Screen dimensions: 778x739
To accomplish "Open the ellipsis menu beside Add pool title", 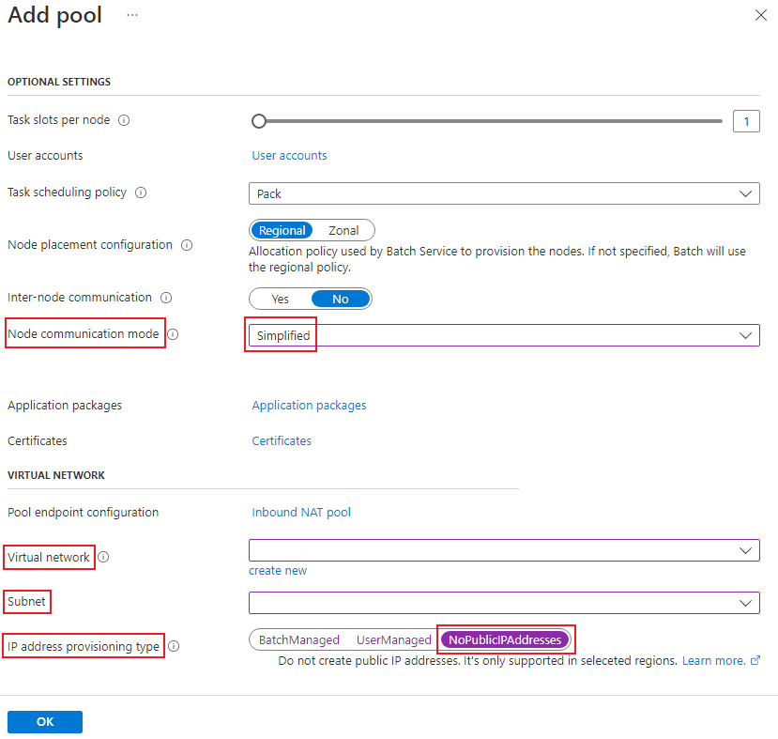I will [x=132, y=16].
